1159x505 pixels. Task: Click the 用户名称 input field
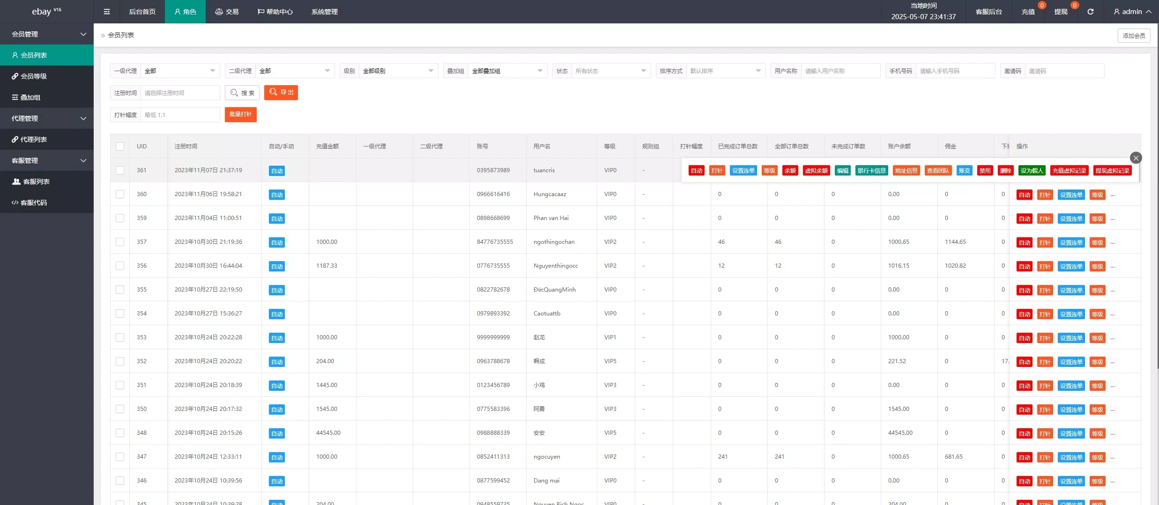[x=840, y=71]
